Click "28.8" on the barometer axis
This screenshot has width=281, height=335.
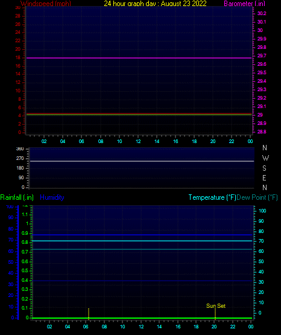pos(262,132)
